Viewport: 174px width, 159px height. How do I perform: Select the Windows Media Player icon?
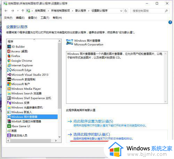[9, 89]
